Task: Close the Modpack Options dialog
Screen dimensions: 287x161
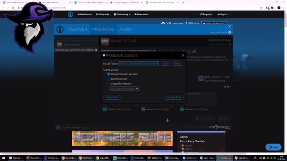Action: pos(183,55)
